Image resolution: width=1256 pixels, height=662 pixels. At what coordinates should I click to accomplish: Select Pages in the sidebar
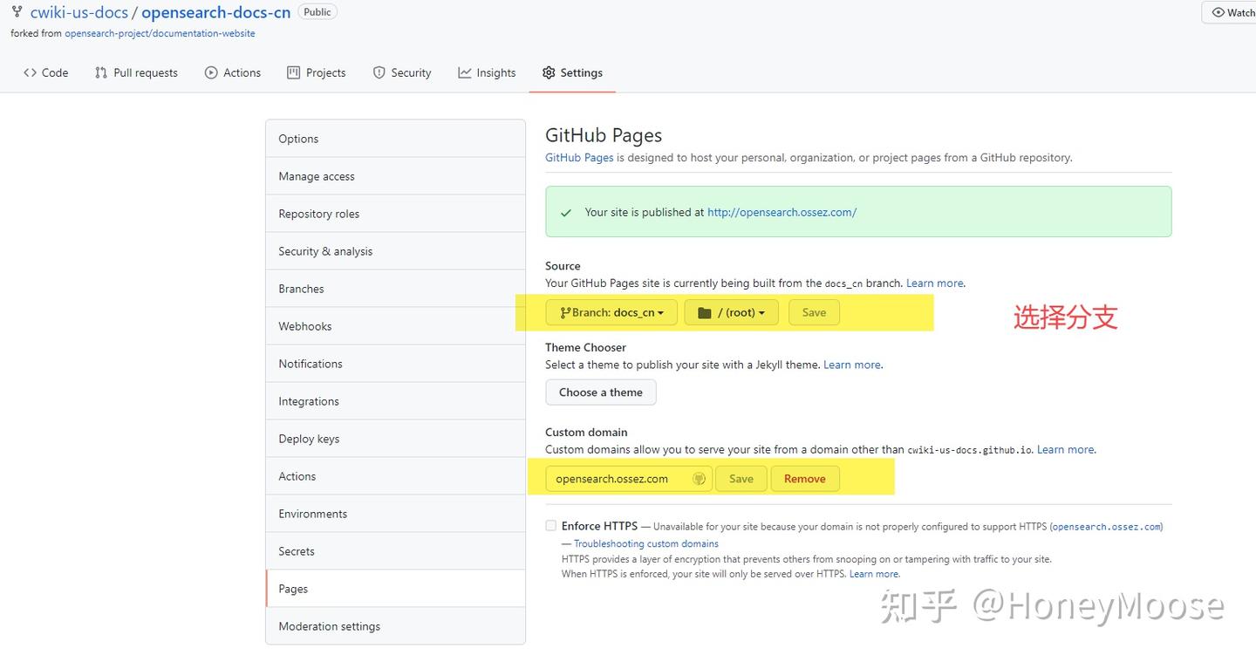(x=395, y=589)
